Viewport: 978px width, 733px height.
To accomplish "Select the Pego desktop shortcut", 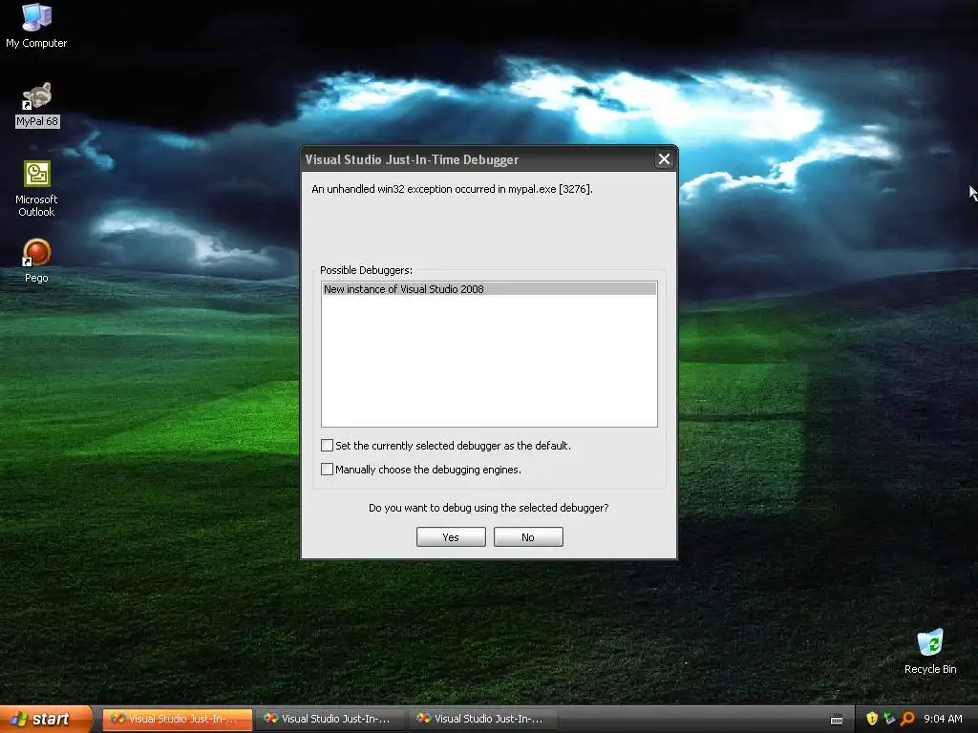I will [x=36, y=261].
